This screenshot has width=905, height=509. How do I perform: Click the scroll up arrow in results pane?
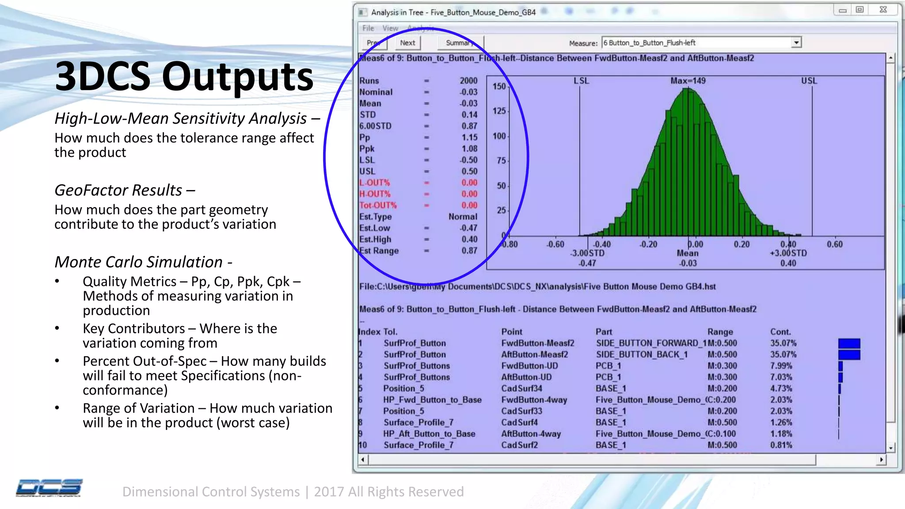point(891,58)
